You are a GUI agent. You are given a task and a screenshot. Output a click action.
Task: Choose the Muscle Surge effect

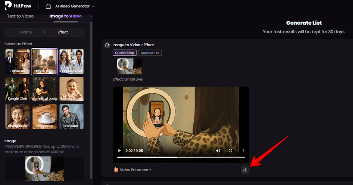tap(72, 89)
